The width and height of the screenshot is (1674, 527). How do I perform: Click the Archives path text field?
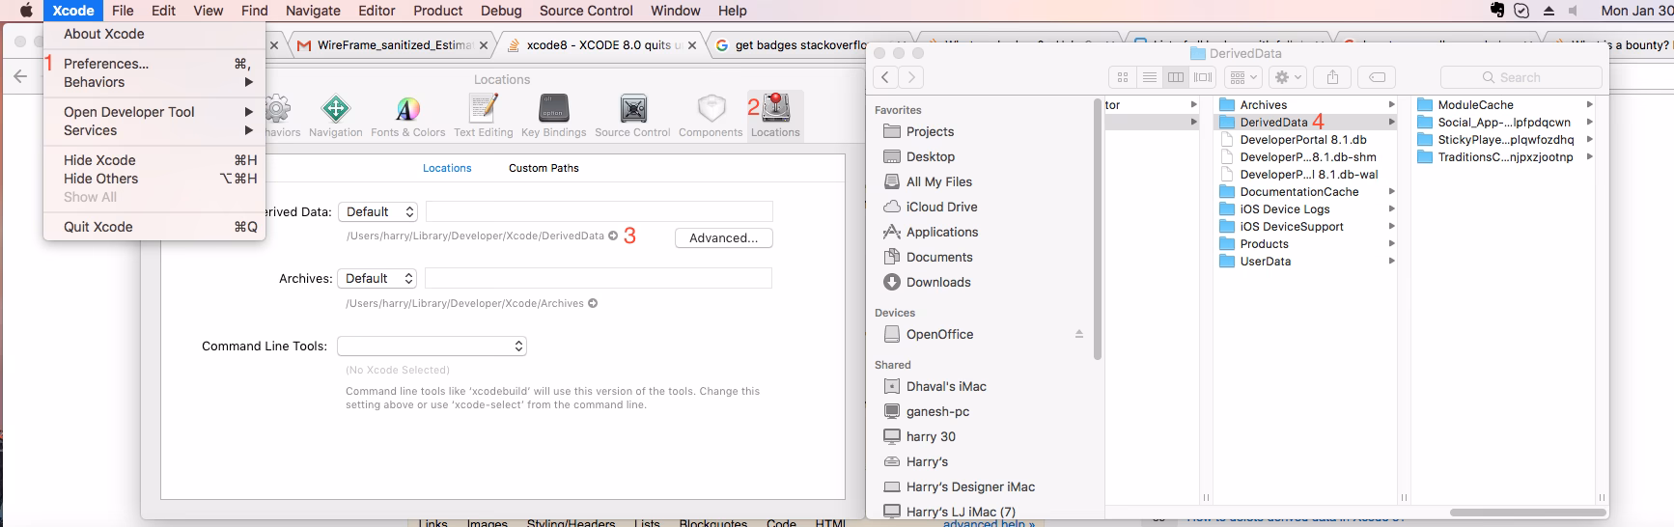[x=599, y=278]
